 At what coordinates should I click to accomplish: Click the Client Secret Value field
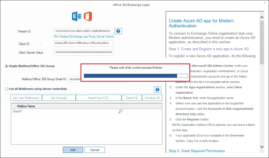click(84, 52)
